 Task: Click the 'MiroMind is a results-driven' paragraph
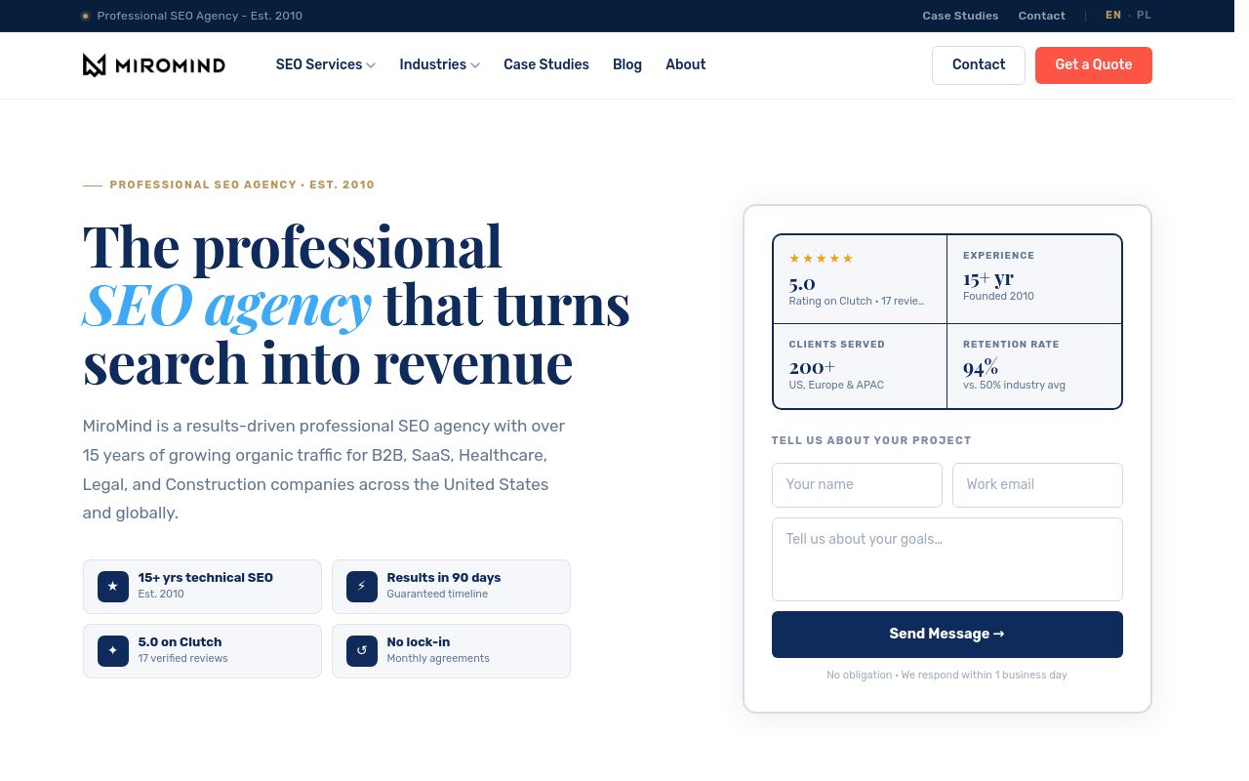click(324, 470)
